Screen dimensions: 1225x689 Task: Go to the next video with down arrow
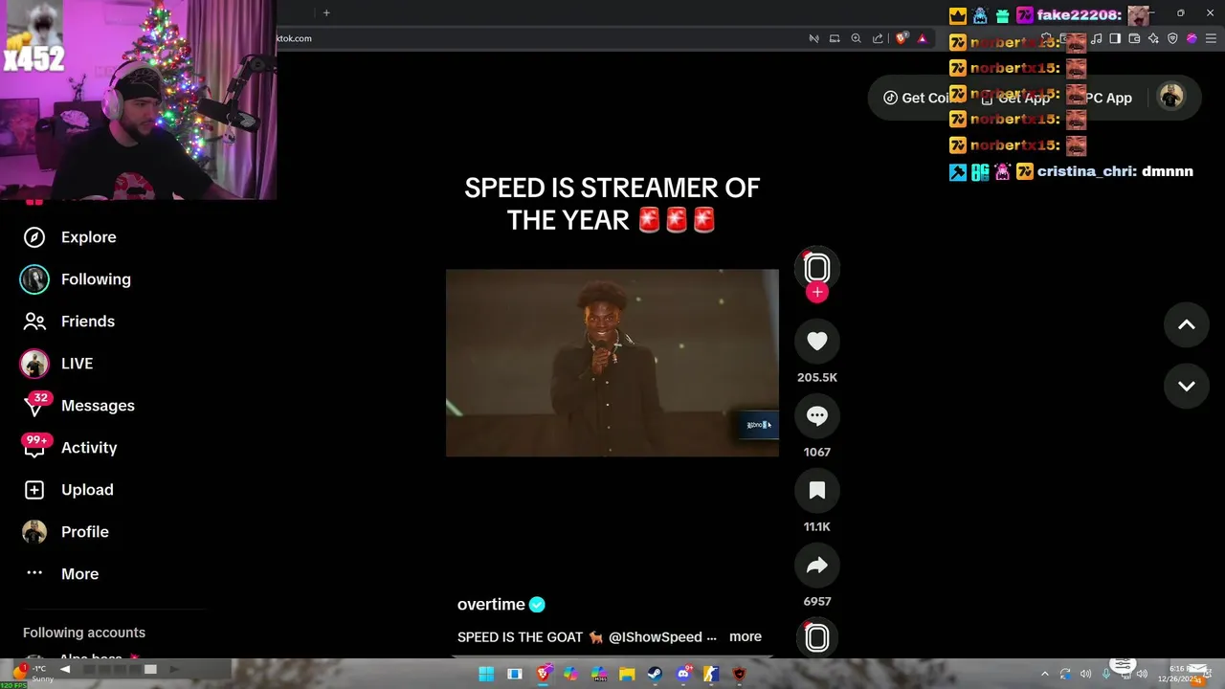coord(1187,387)
